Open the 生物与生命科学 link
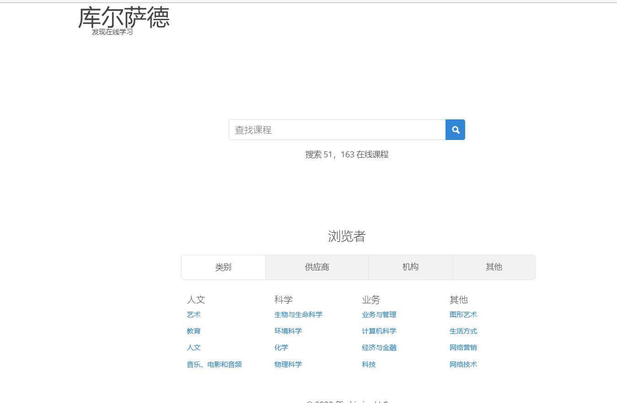This screenshot has width=617, height=403. 297,314
